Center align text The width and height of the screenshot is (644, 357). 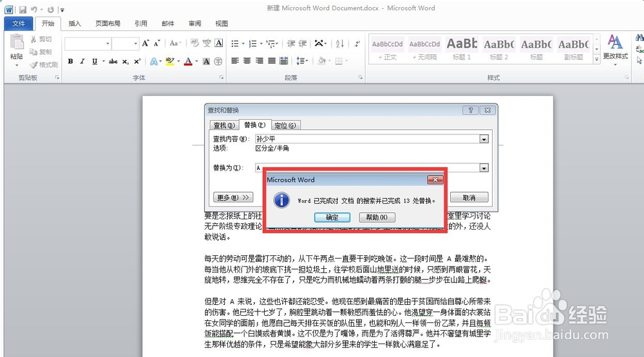[x=247, y=61]
